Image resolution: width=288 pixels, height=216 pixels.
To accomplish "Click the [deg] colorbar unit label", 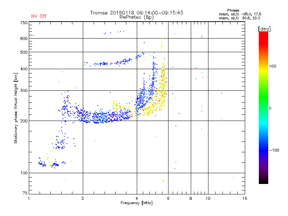I will 264,29.
